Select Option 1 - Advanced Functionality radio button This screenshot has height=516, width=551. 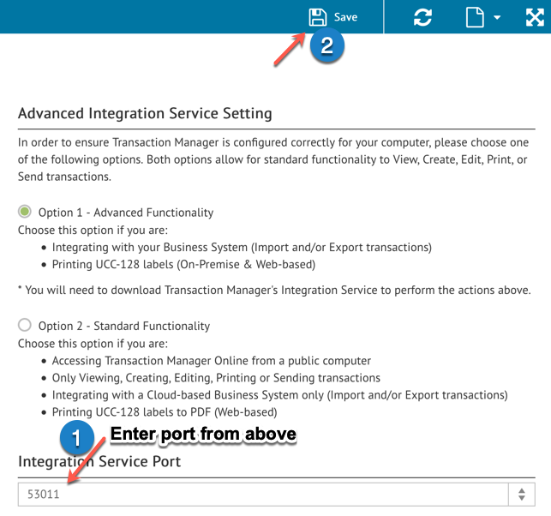coord(25,212)
